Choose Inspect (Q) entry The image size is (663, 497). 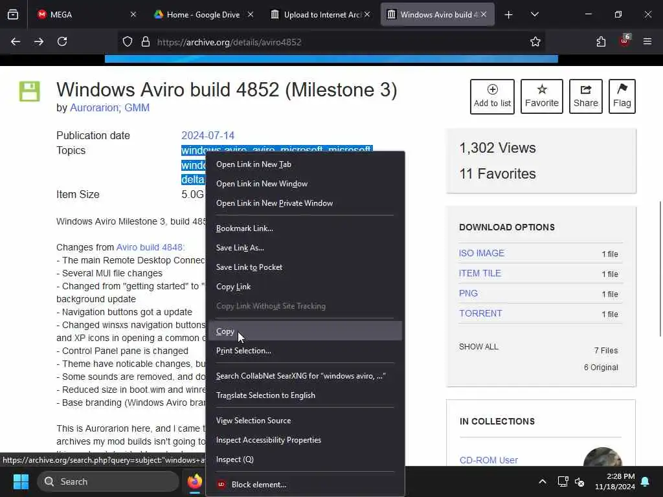[x=305, y=459]
